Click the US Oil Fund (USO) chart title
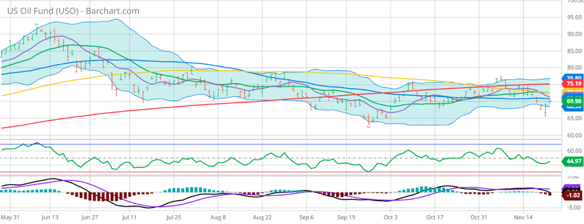Screen dimensions: 584x224 tap(73, 11)
